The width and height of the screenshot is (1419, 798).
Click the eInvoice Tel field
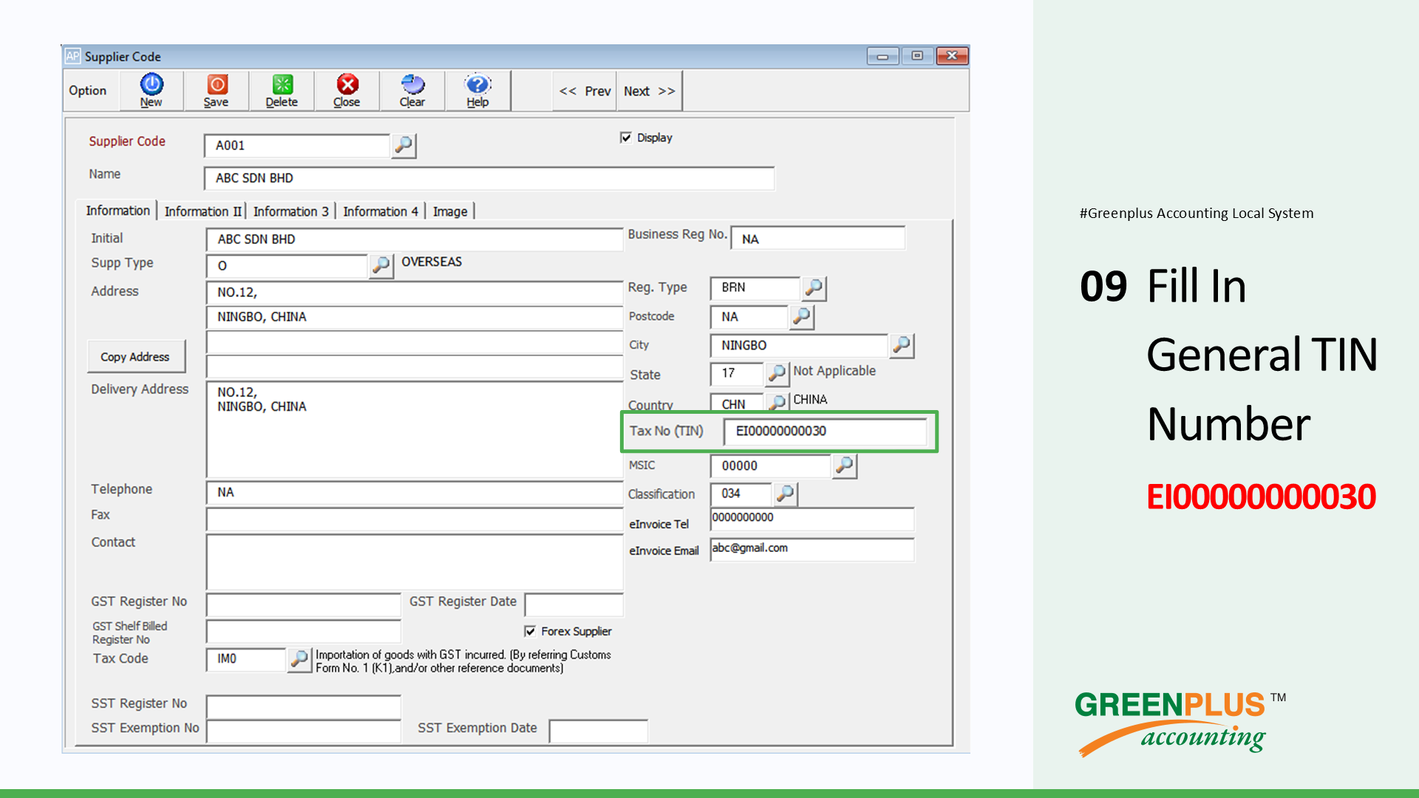[x=812, y=519]
